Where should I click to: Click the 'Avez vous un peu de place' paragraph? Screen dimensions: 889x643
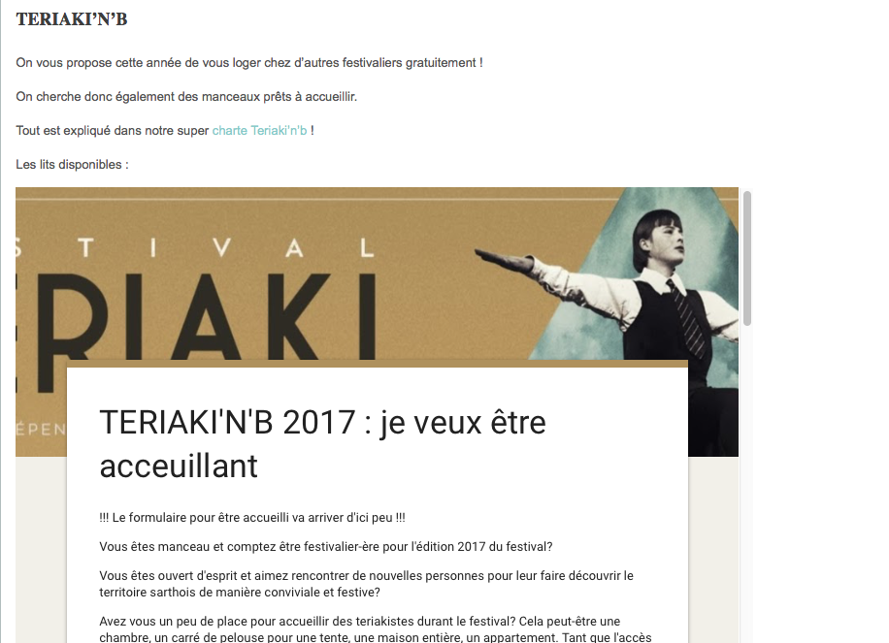376,629
